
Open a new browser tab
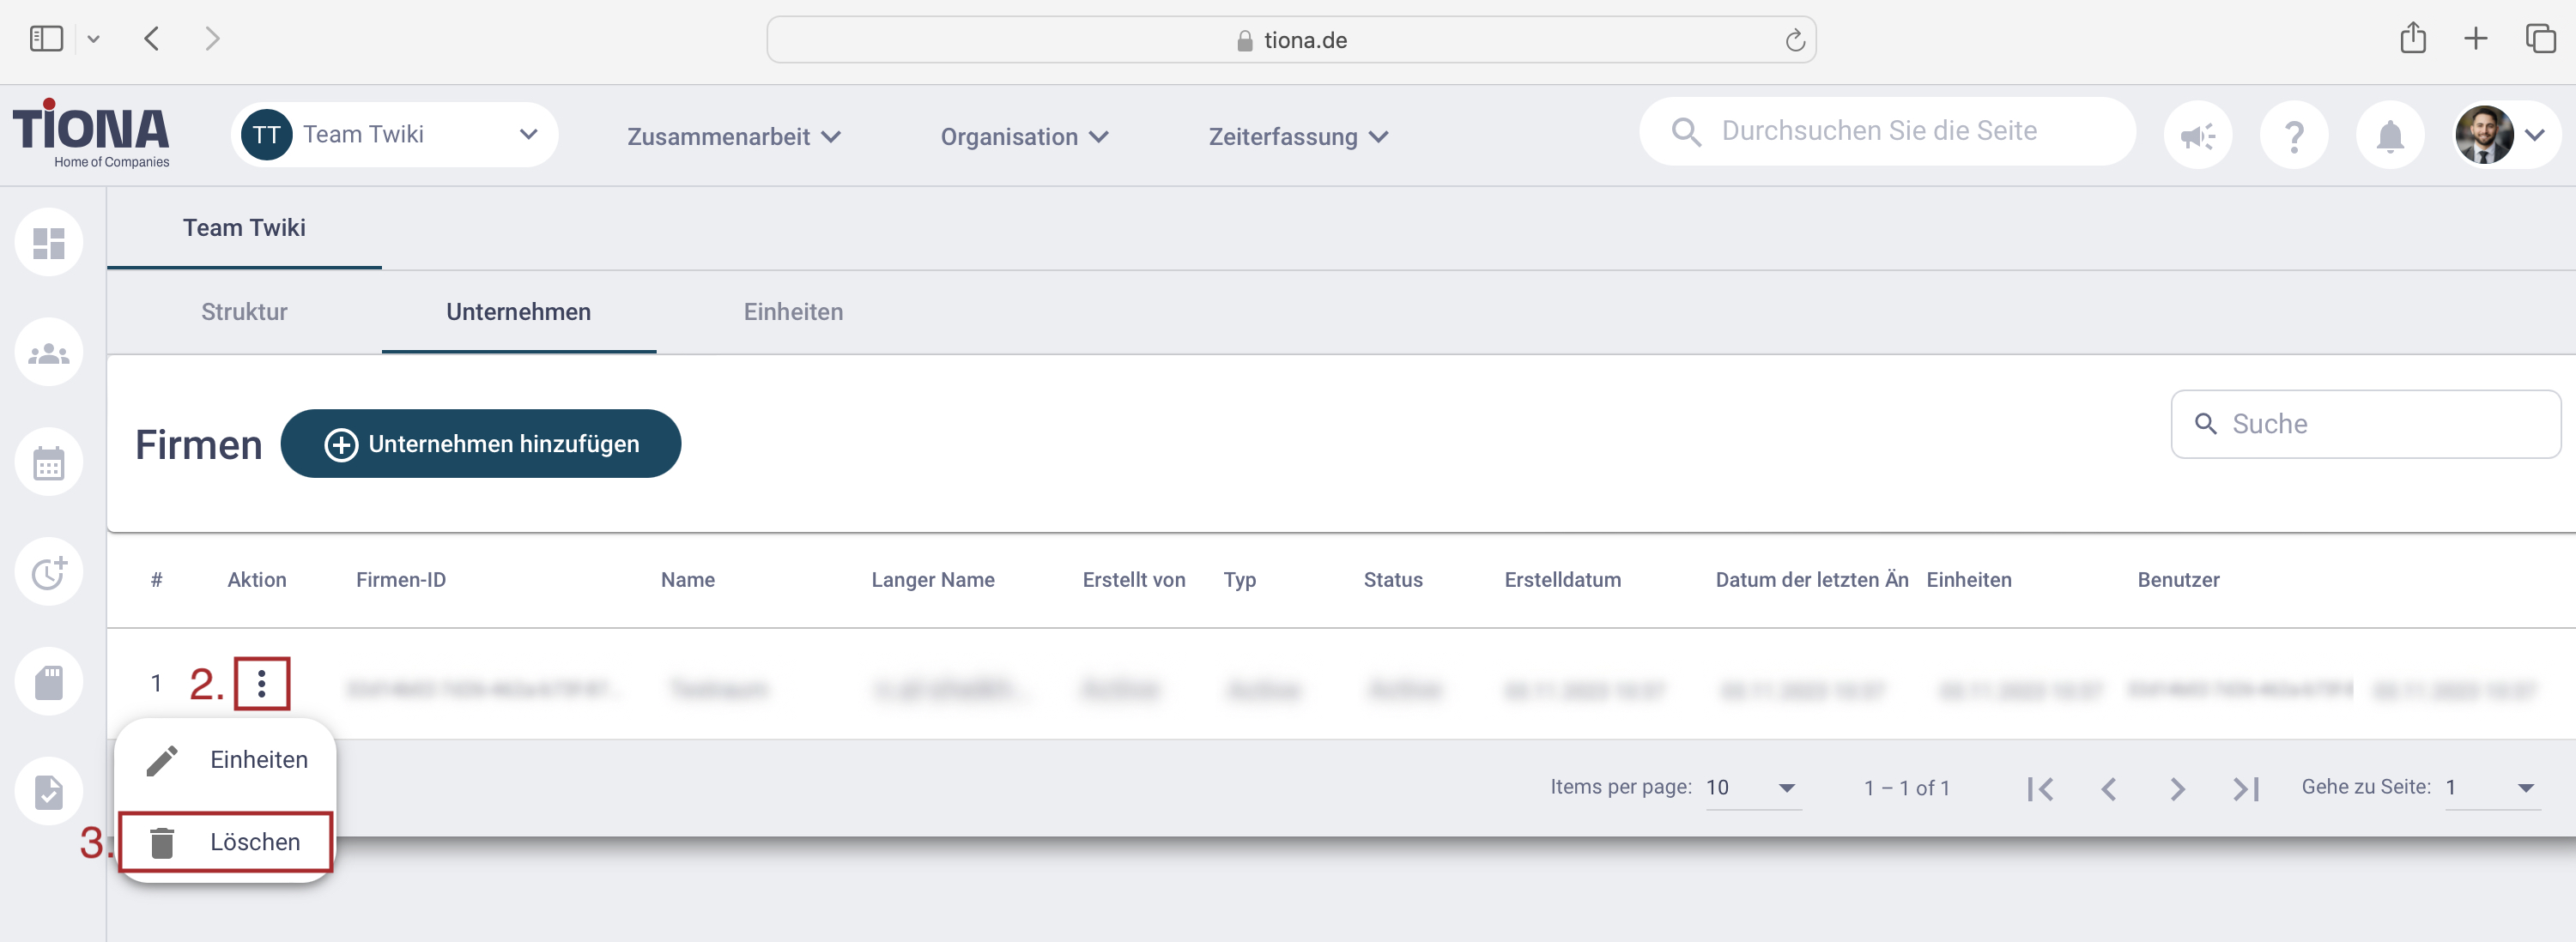point(2475,39)
